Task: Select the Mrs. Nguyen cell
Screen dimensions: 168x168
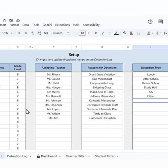Action: click(x=53, y=87)
